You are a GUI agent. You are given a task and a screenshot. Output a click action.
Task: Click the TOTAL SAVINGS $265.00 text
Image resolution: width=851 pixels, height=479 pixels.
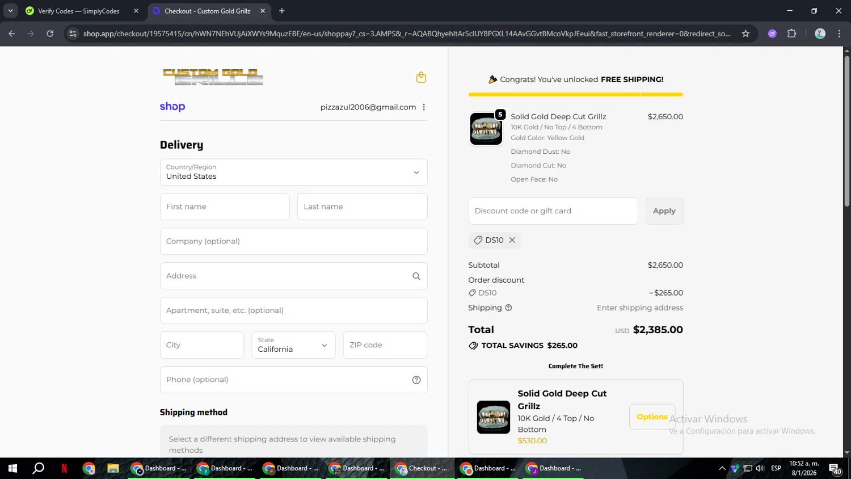click(529, 346)
